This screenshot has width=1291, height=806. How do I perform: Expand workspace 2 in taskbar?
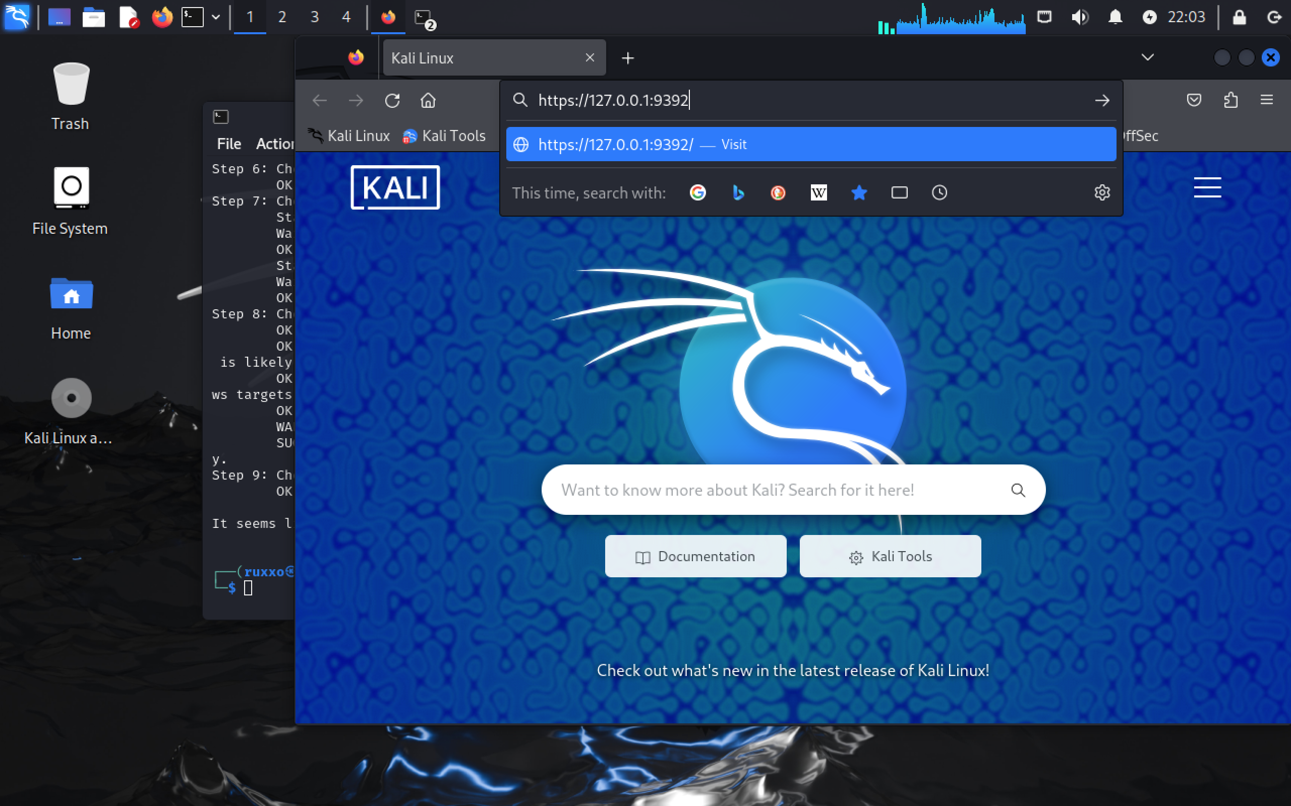[281, 17]
